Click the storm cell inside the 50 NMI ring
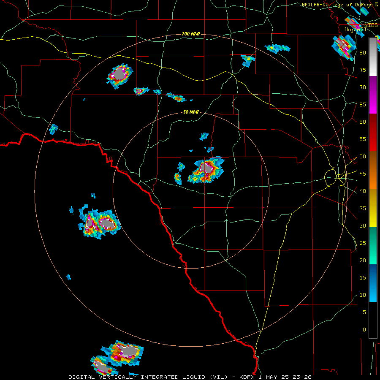This screenshot has width=380, height=380. pos(206,170)
